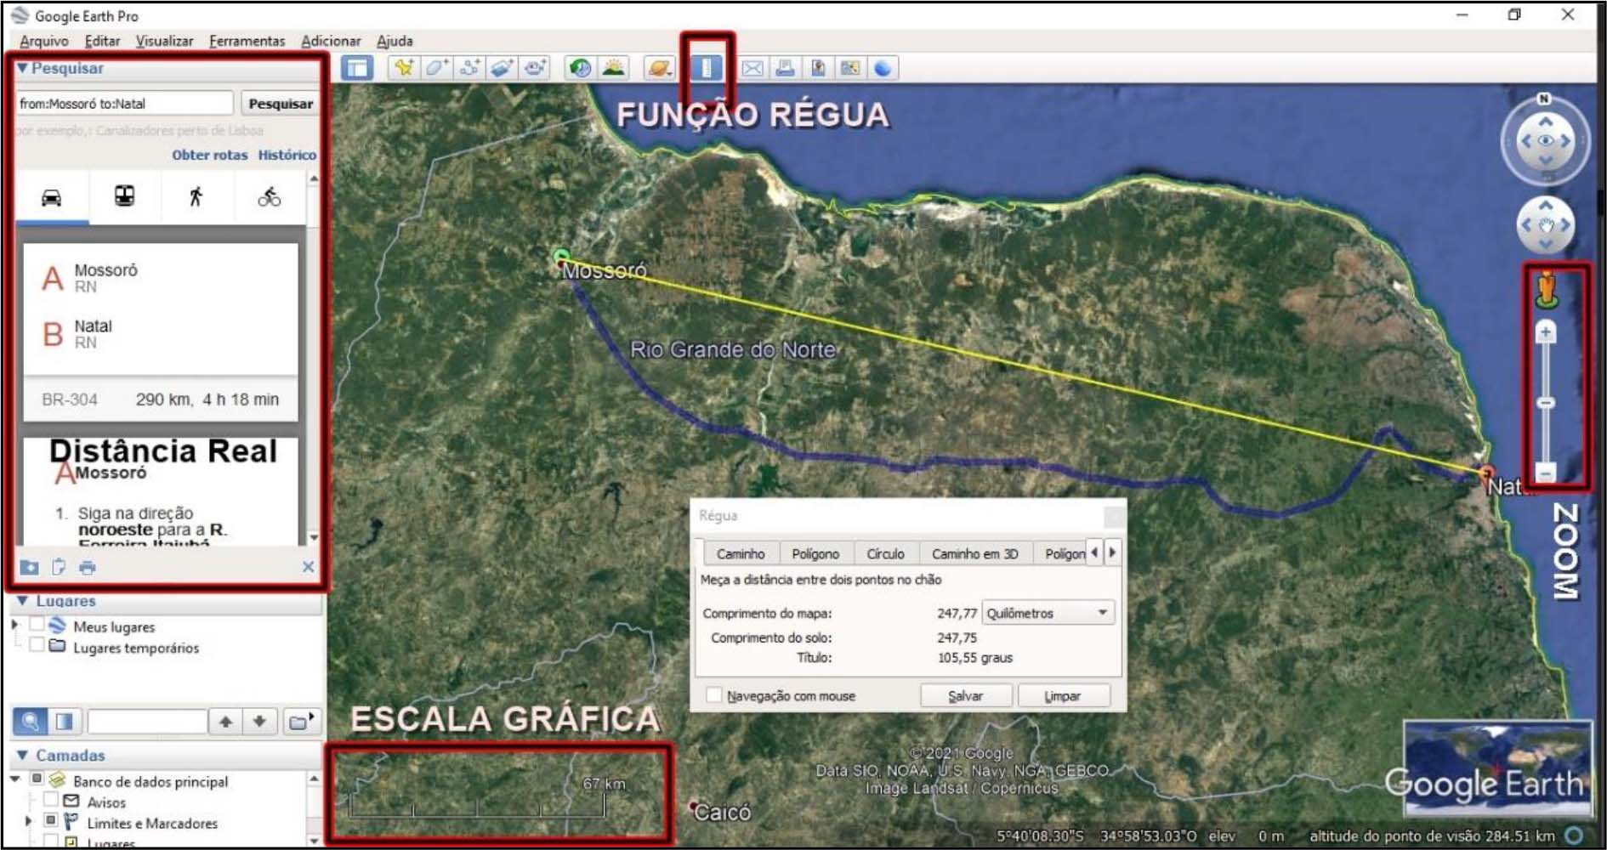Open the add folder dropdown in Lugares

click(301, 722)
